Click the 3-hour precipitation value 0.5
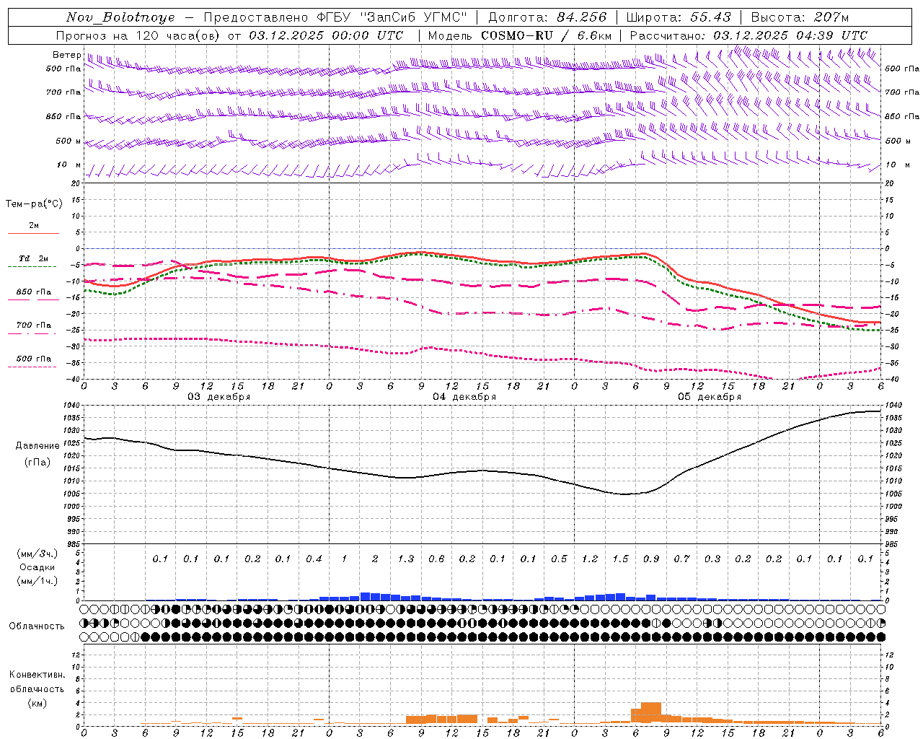The height and width of the screenshot is (739, 923). pyautogui.click(x=559, y=559)
